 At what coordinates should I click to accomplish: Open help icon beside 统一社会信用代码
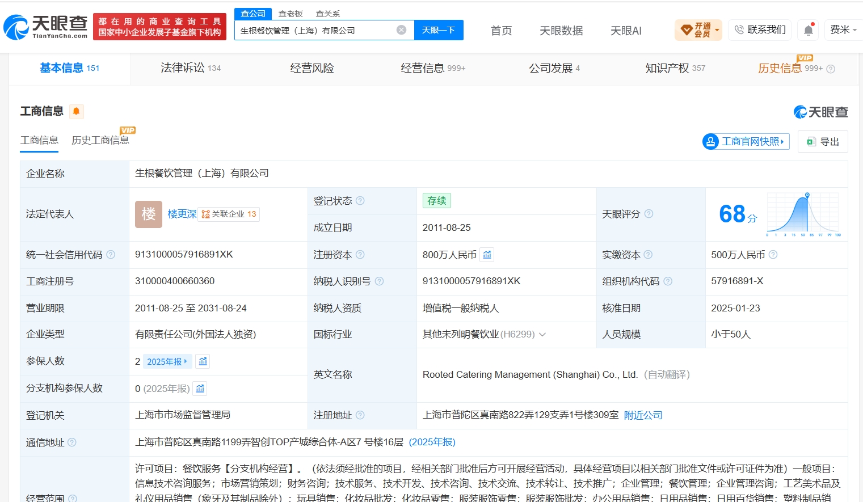(x=111, y=255)
